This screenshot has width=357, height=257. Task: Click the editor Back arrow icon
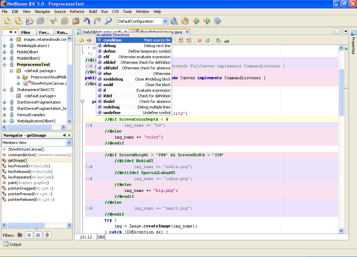(x=81, y=40)
